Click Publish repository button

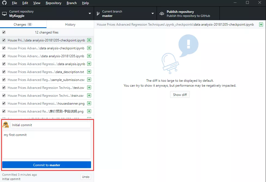click(x=188, y=13)
